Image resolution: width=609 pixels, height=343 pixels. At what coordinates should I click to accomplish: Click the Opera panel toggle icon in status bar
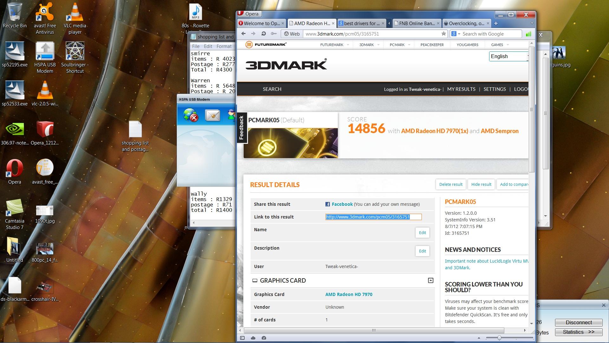point(242,338)
